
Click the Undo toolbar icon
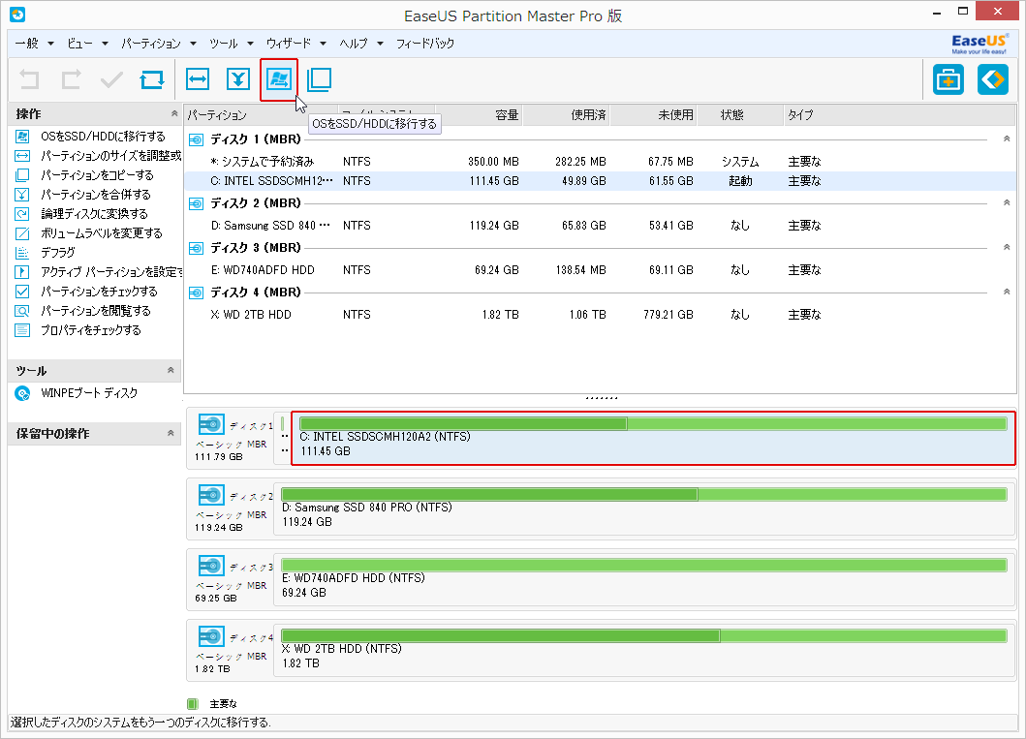[29, 79]
